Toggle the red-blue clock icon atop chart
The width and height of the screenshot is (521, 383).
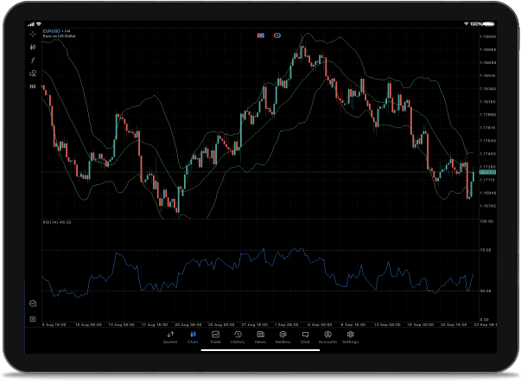point(277,35)
